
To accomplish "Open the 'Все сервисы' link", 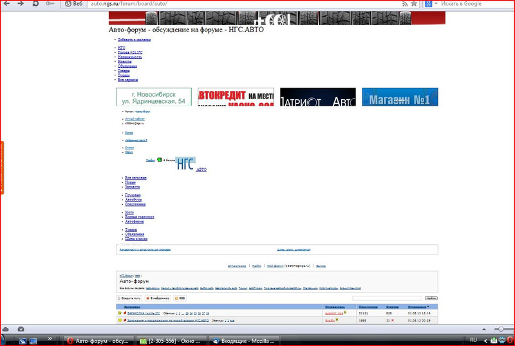I will click(127, 80).
